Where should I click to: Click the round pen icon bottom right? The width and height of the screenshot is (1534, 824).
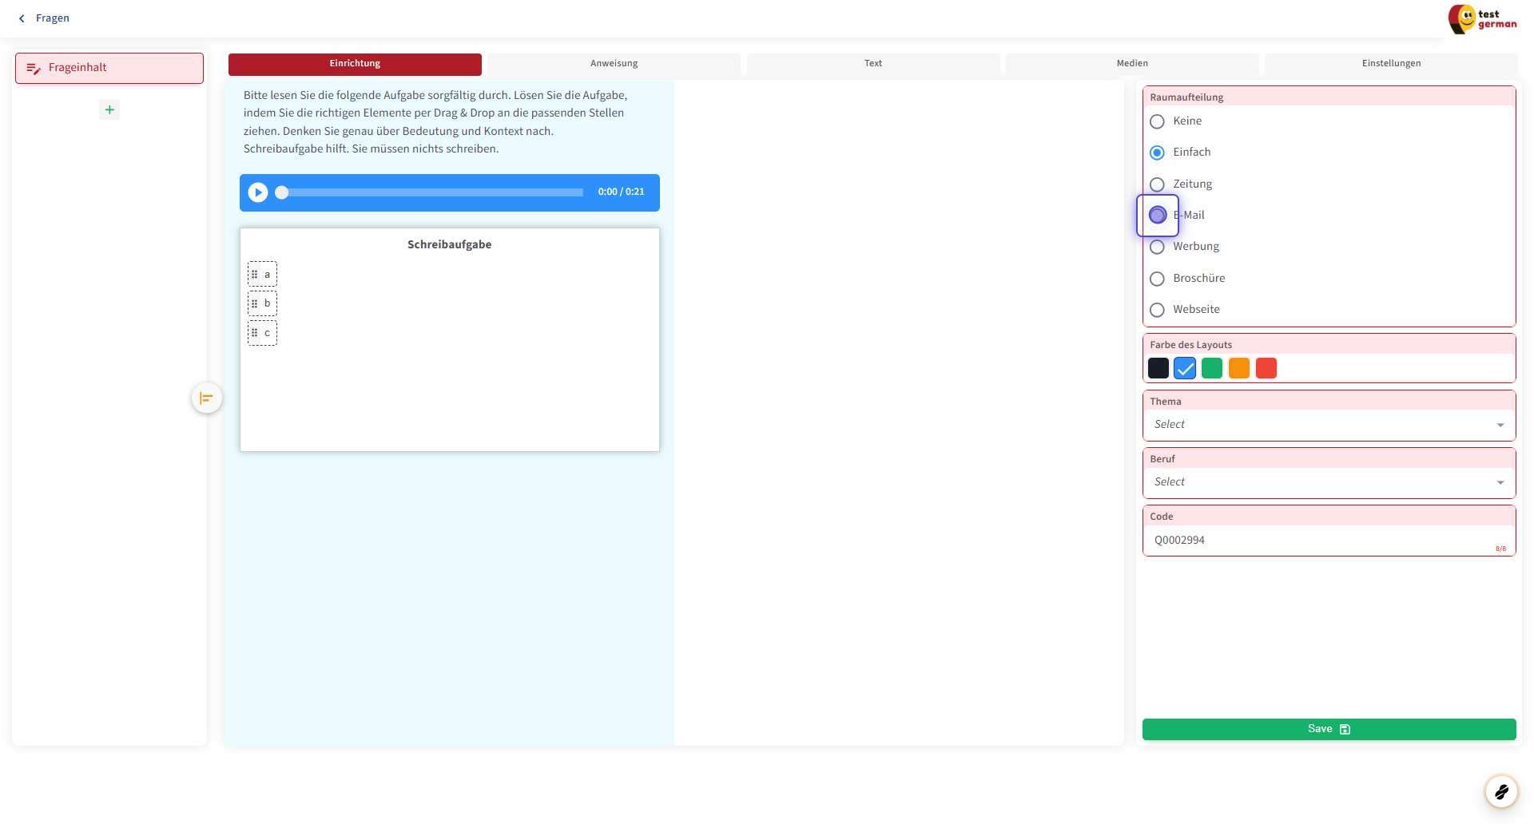(x=1500, y=791)
